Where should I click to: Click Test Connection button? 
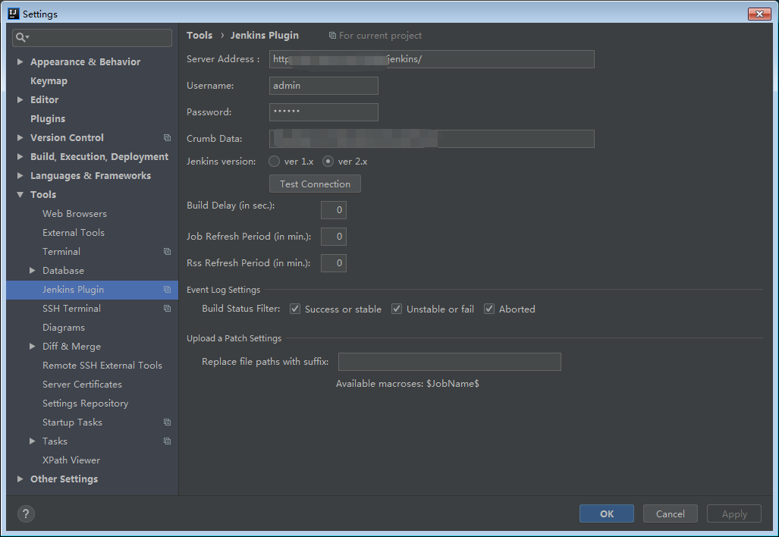click(x=315, y=184)
